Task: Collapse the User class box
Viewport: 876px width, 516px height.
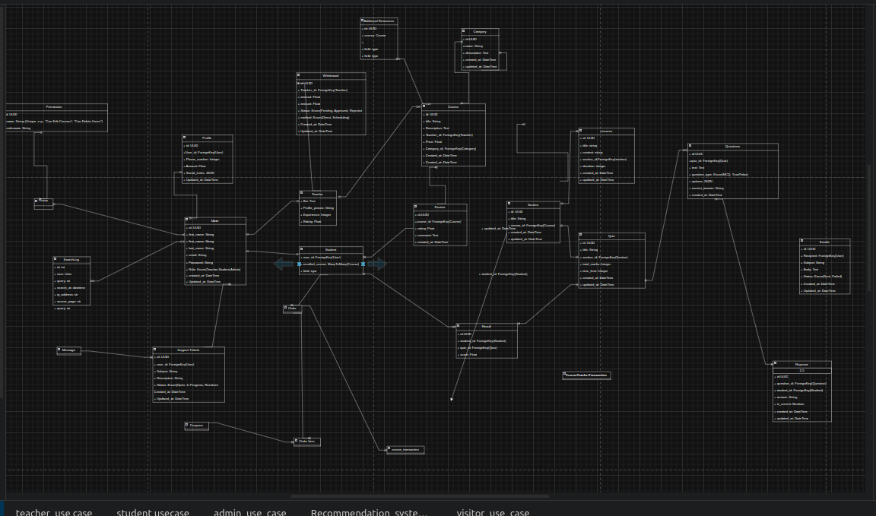Action: (x=187, y=220)
